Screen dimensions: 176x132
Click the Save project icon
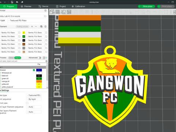point(12,2)
